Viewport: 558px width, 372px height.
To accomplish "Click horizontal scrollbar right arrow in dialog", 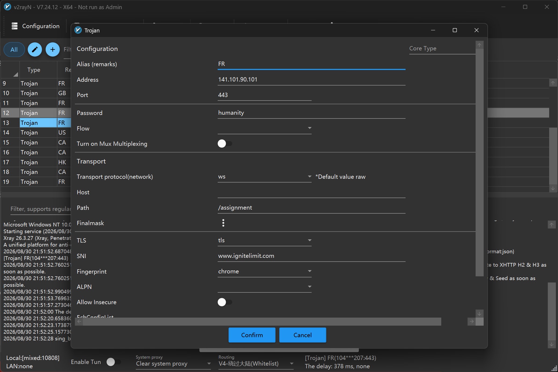I will (472, 321).
